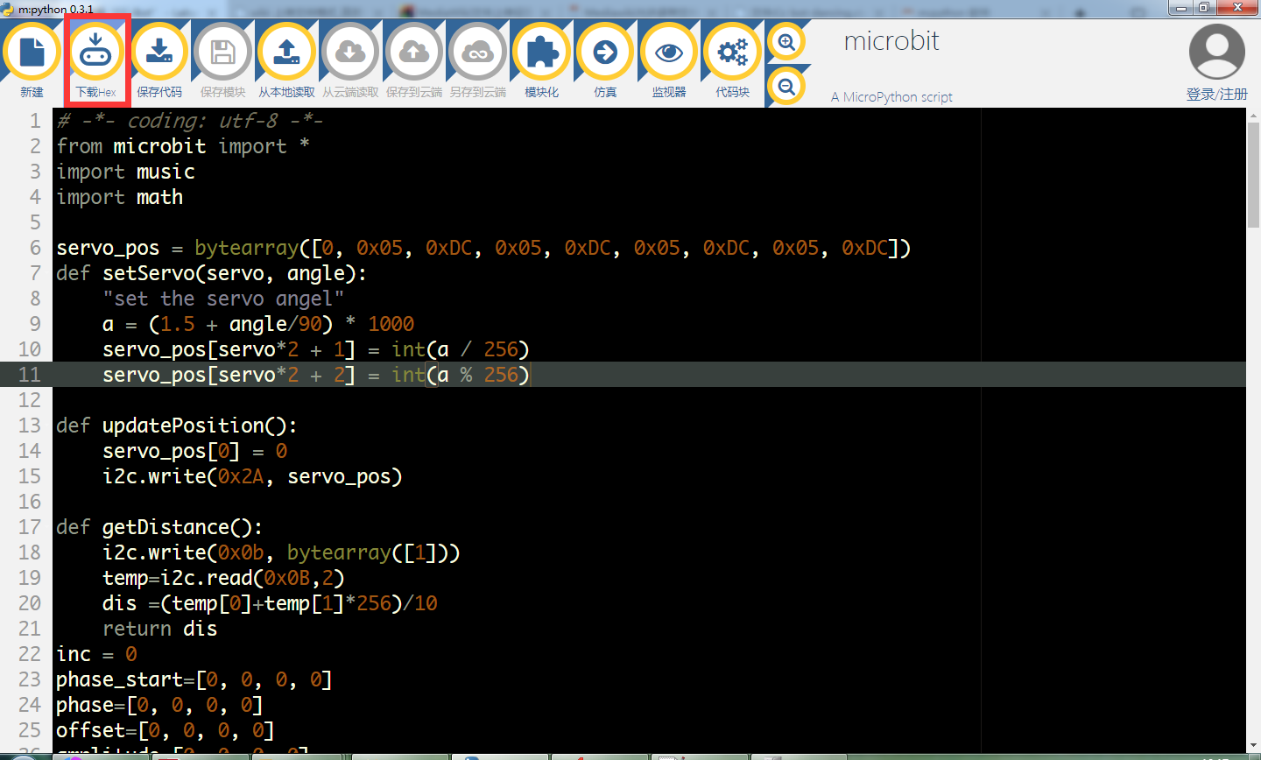Click the 从云端读取 cloud download icon
Viewport: 1261px width, 760px height.
(350, 53)
